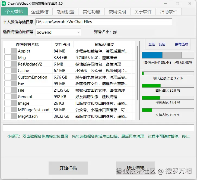Minimize the Clean WeChat X window

click(x=165, y=4)
